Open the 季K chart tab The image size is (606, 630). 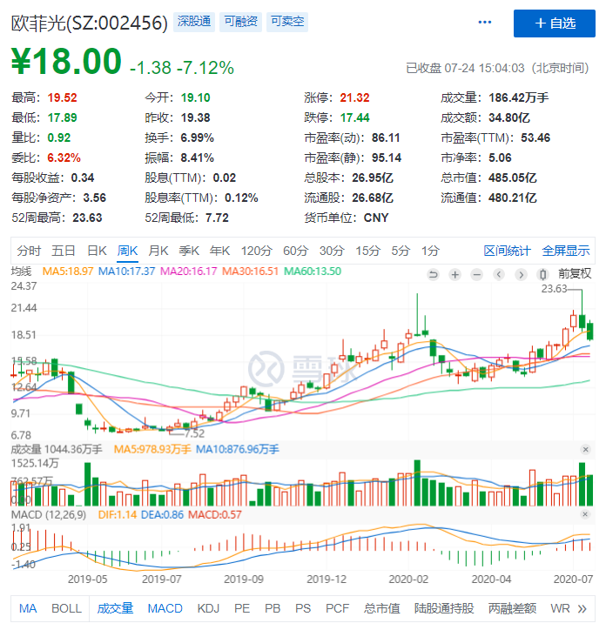tap(189, 251)
